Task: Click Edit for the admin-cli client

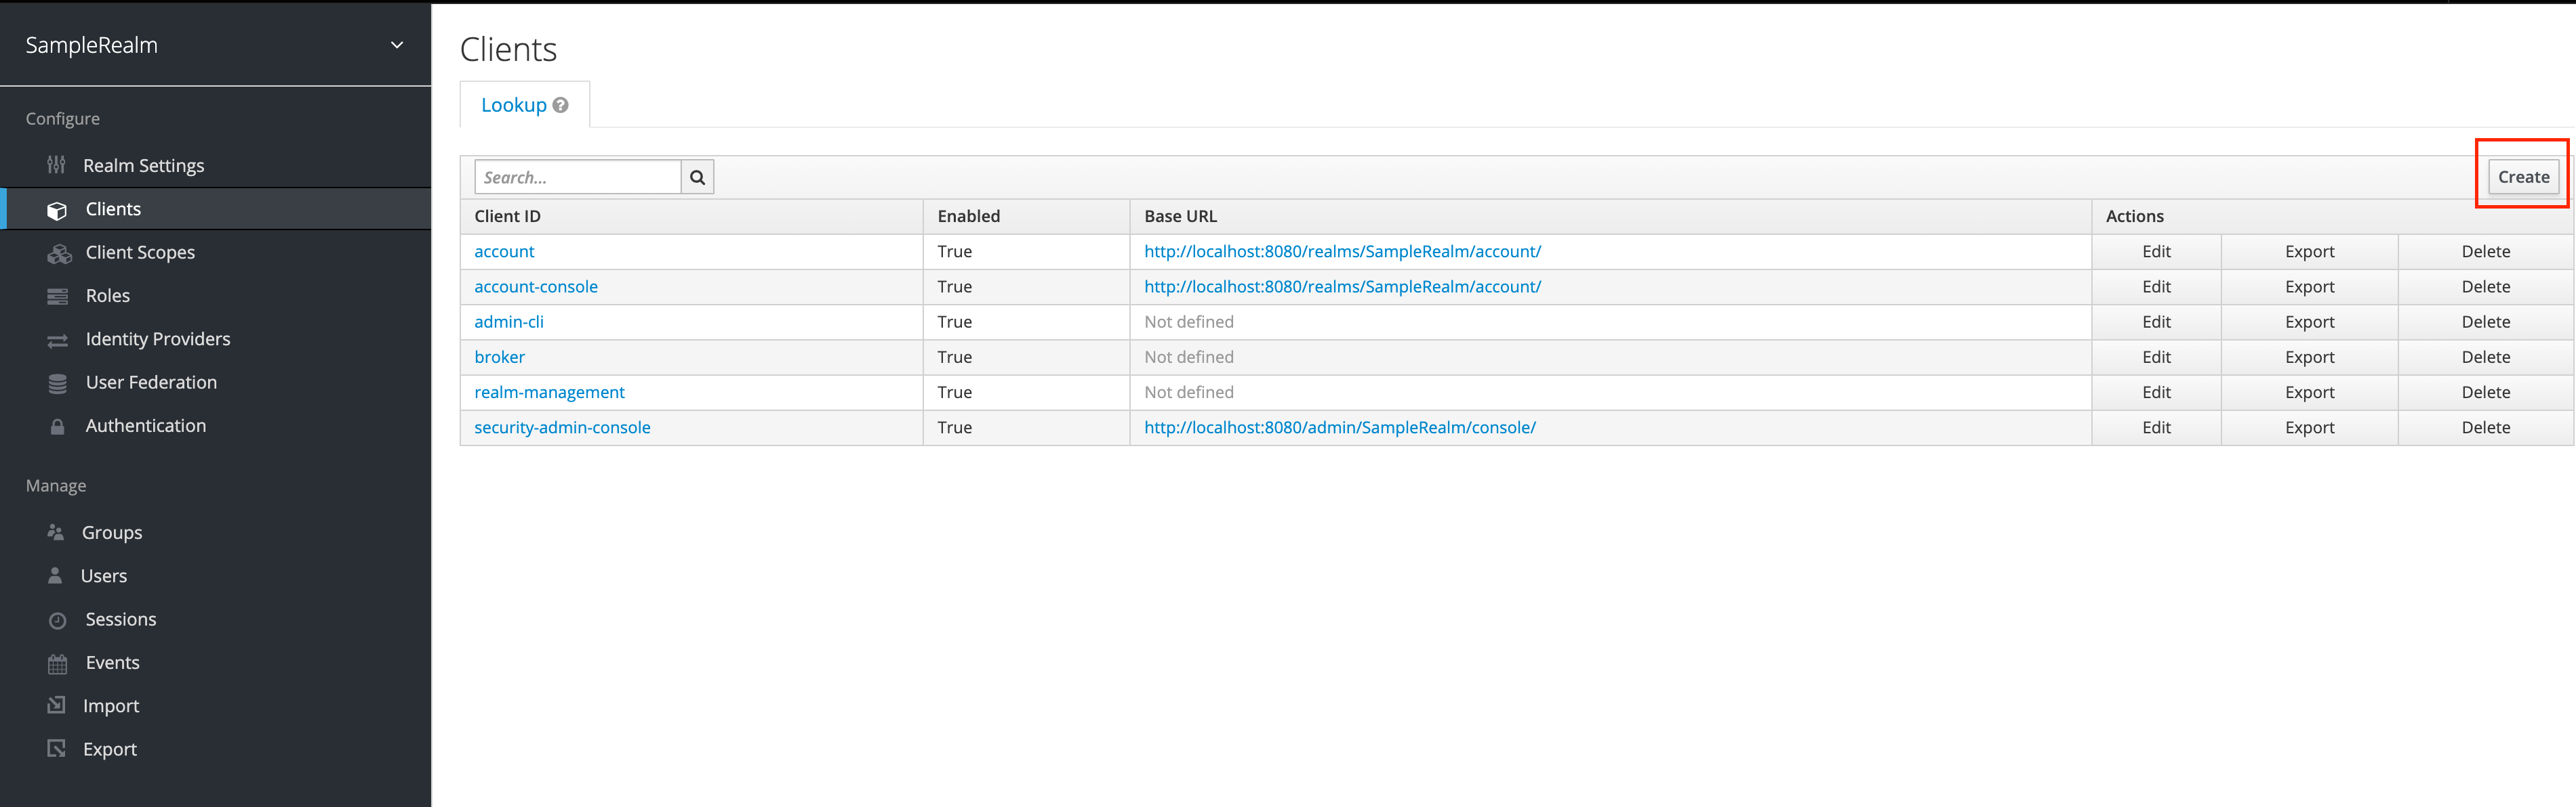Action: [2156, 322]
